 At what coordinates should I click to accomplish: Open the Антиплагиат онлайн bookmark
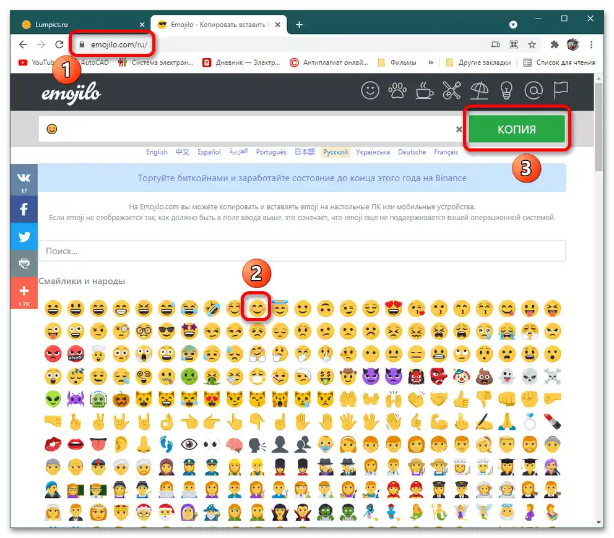(x=329, y=62)
